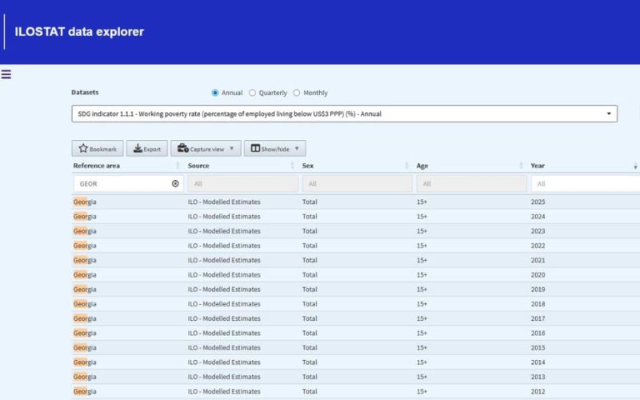Select the Georgia row for 2024
This screenshot has height=400, width=640.
pyautogui.click(x=356, y=216)
